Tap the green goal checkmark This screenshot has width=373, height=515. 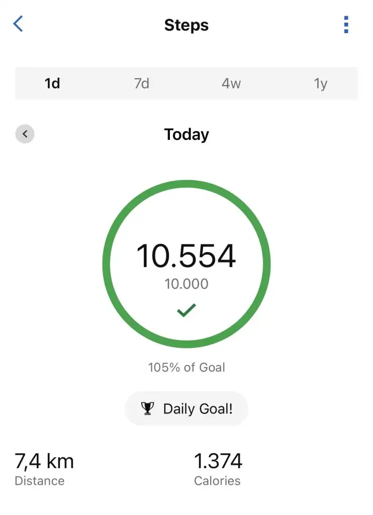pyautogui.click(x=186, y=310)
